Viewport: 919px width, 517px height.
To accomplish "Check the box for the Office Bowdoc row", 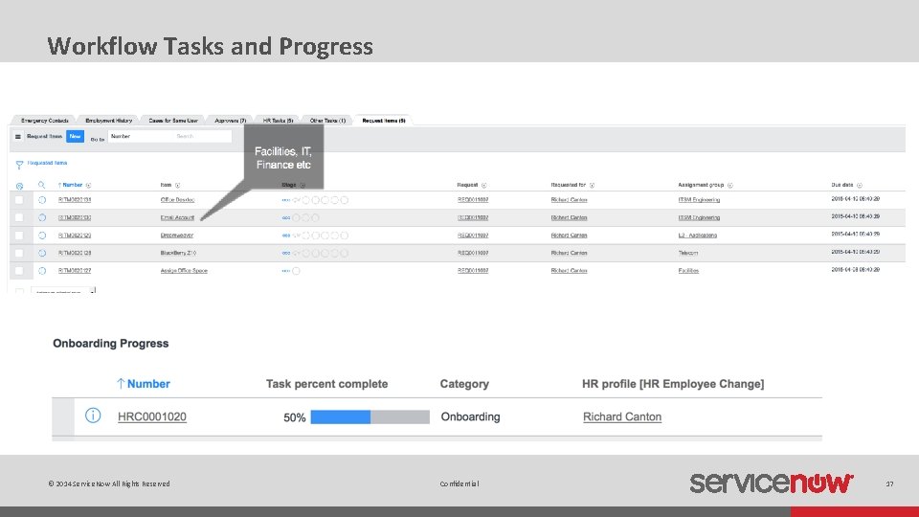I will click(19, 200).
